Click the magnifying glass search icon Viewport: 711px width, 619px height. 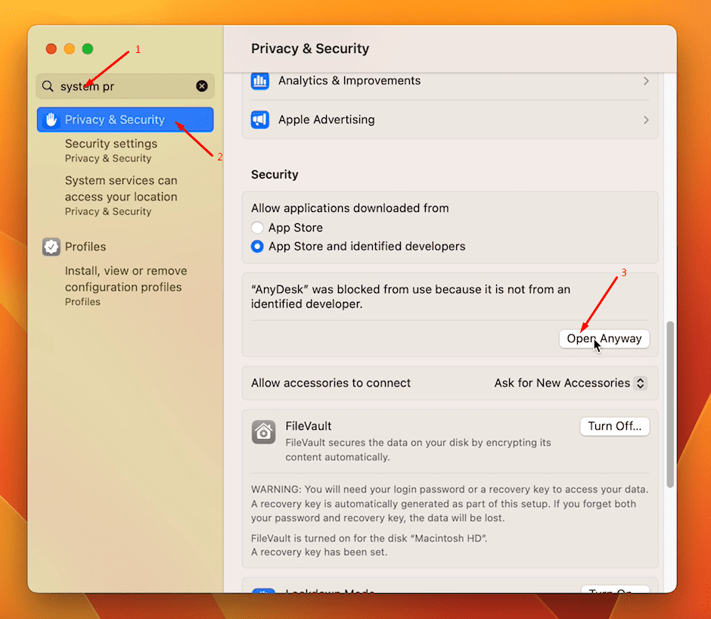[x=48, y=86]
